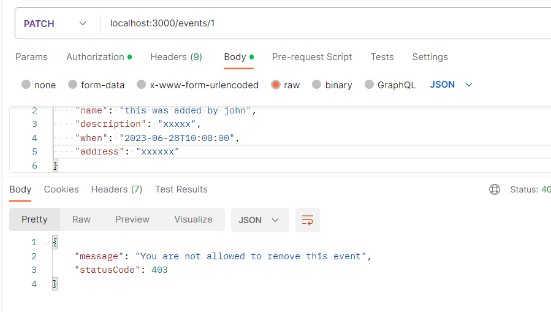The image size is (551, 312).
Task: Select the form-data radio option
Action: (x=73, y=85)
